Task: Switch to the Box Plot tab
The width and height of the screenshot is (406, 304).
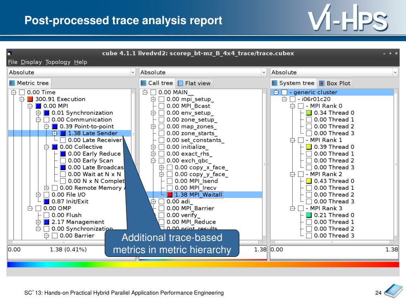Action: (x=335, y=83)
